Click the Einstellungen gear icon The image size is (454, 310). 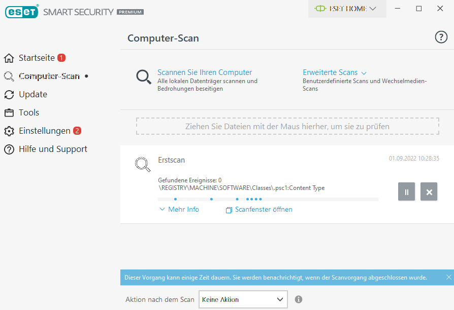pyautogui.click(x=9, y=131)
